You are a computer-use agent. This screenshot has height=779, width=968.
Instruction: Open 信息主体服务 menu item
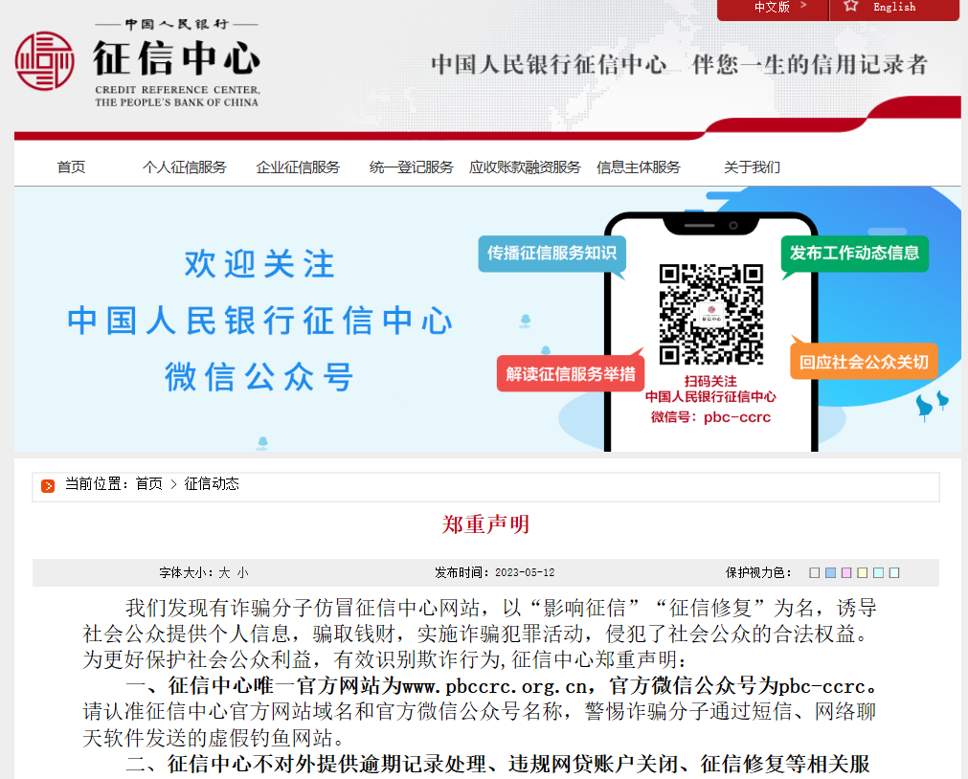click(639, 167)
